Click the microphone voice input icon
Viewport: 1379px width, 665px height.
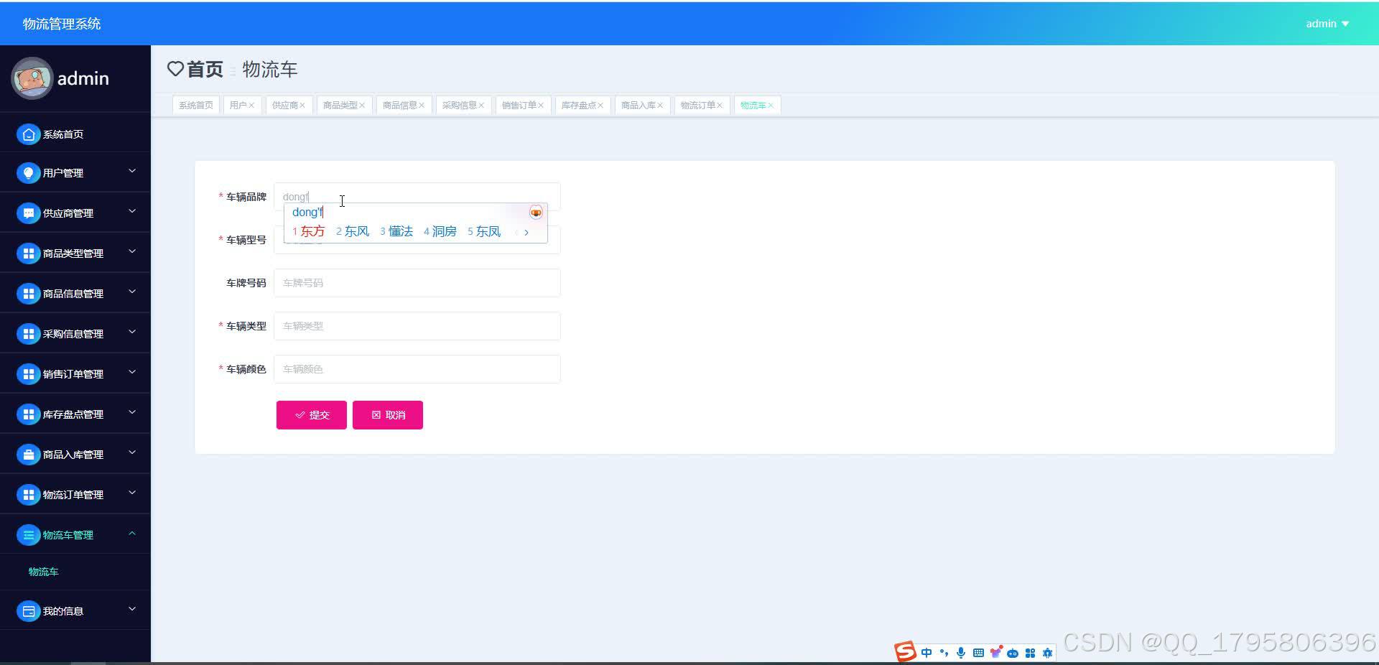[961, 653]
